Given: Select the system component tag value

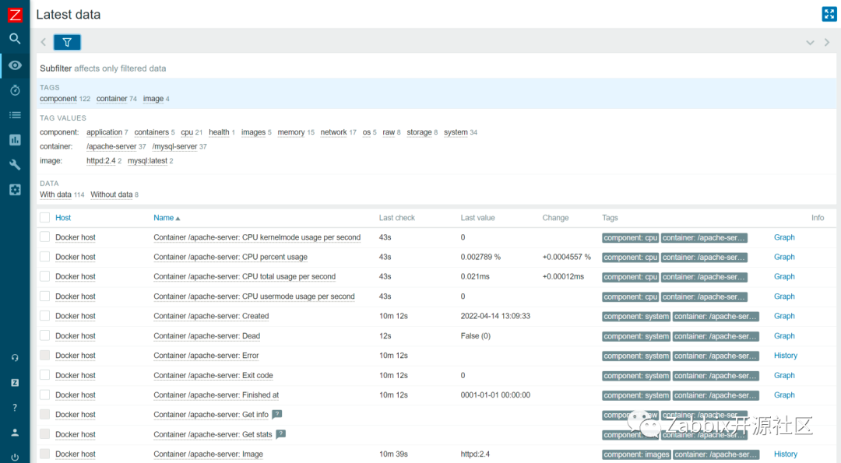Looking at the screenshot, I should pyautogui.click(x=456, y=132).
